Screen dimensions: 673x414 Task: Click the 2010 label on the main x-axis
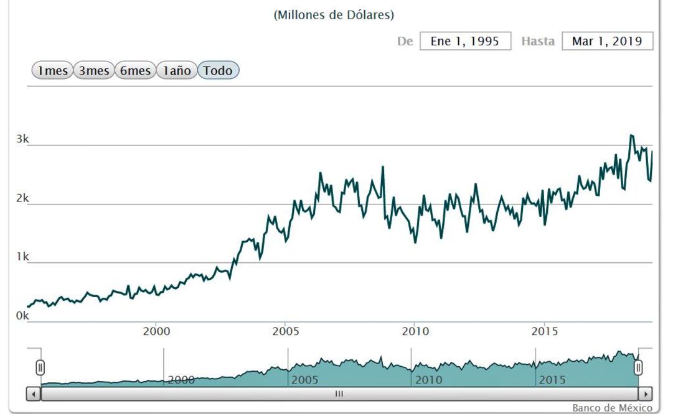(x=415, y=331)
